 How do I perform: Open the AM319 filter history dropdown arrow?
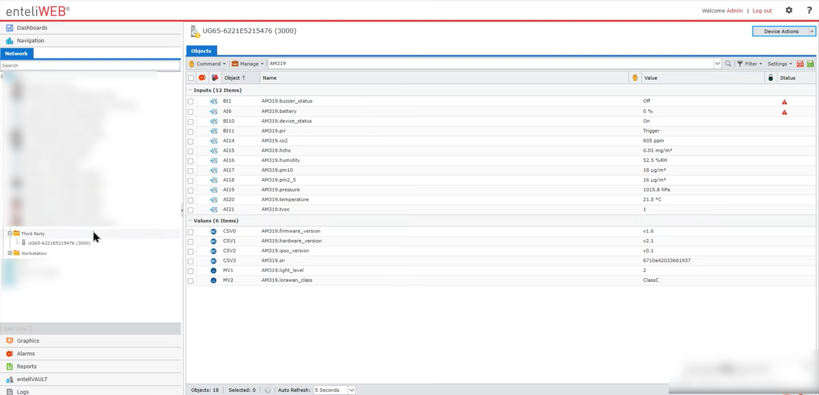click(x=717, y=64)
